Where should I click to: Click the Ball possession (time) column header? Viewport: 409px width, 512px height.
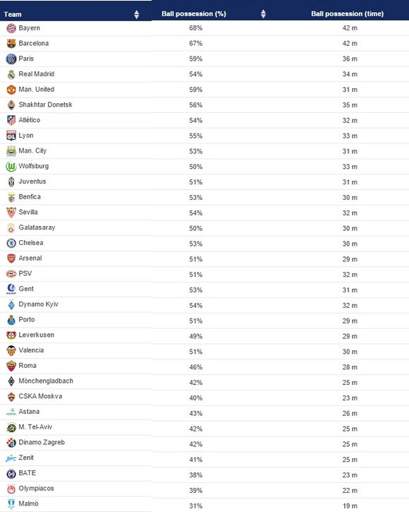[347, 13]
